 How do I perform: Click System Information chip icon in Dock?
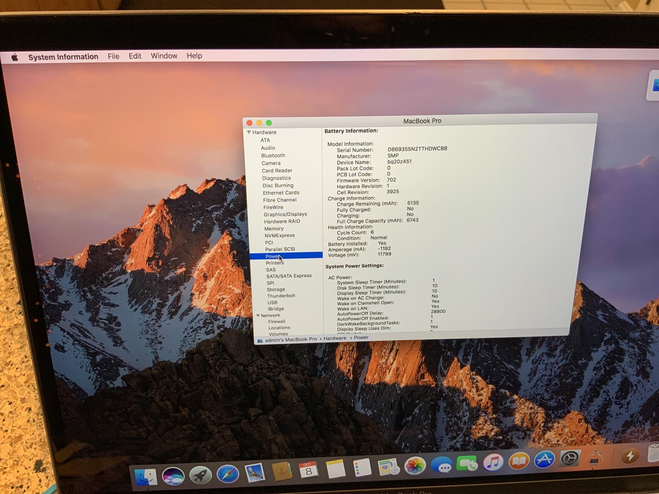coord(595,457)
